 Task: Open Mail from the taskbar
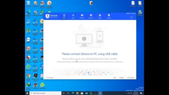point(86,93)
